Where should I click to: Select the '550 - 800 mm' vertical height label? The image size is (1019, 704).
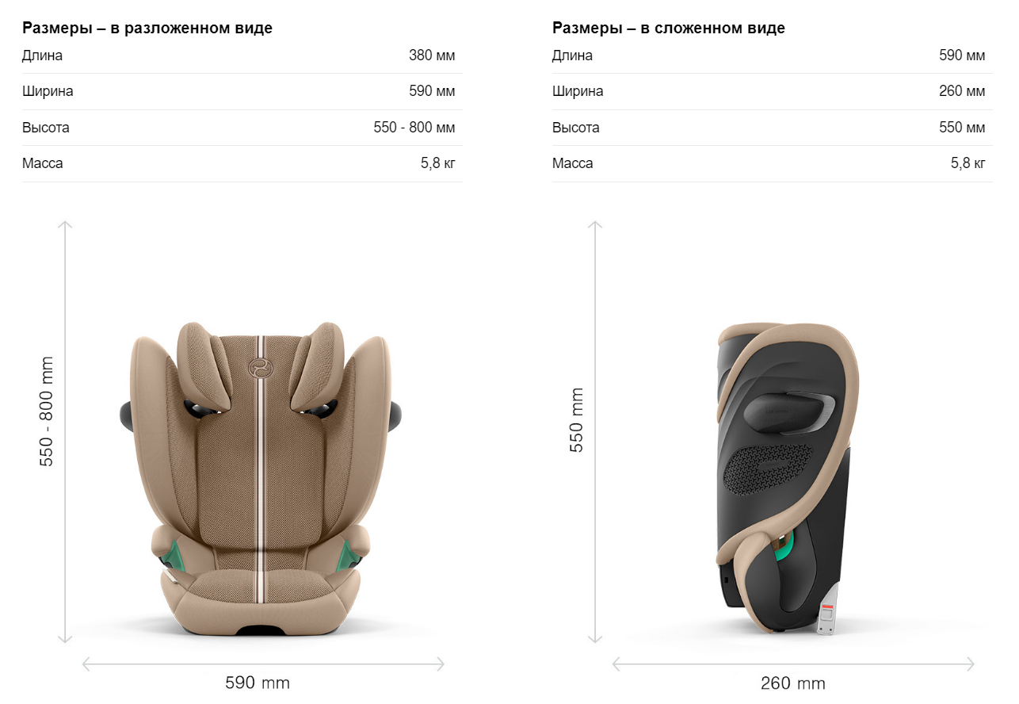pos(47,411)
